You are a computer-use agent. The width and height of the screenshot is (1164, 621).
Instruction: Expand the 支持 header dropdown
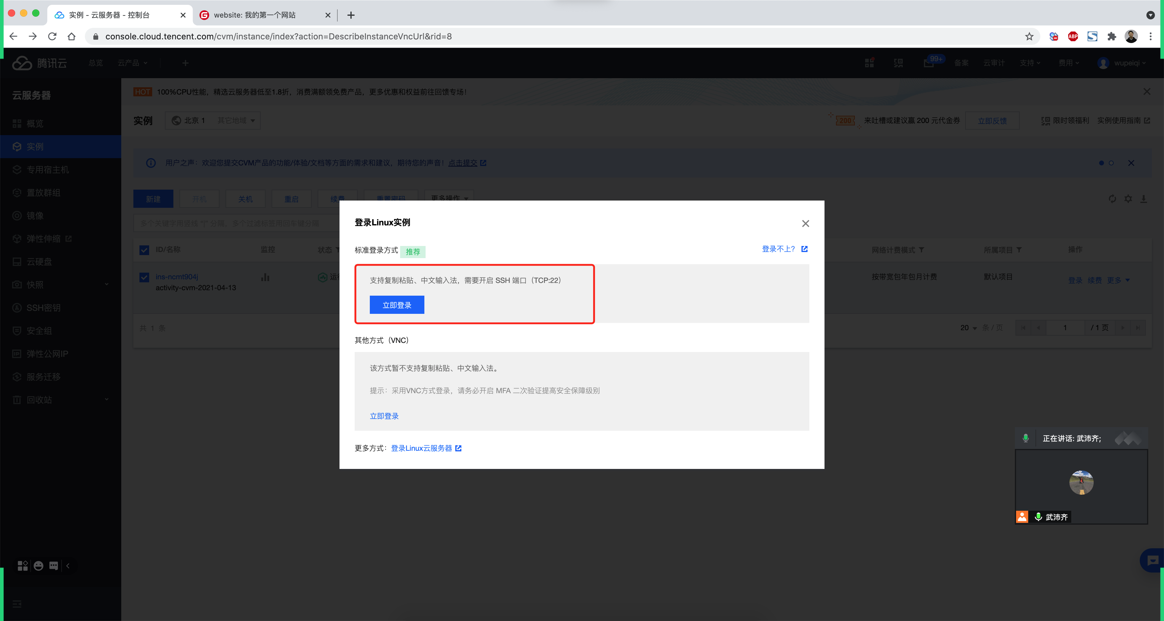click(x=1030, y=63)
